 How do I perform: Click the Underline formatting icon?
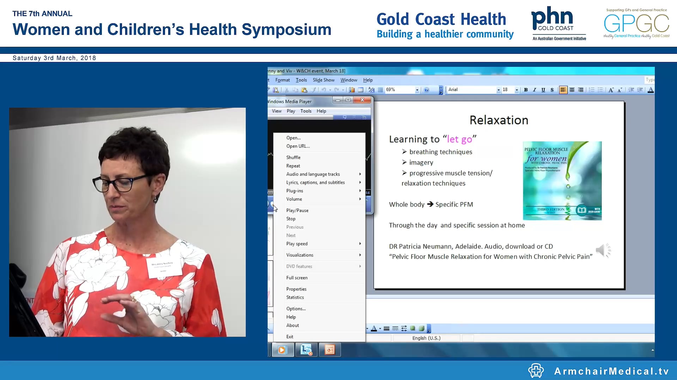(543, 90)
